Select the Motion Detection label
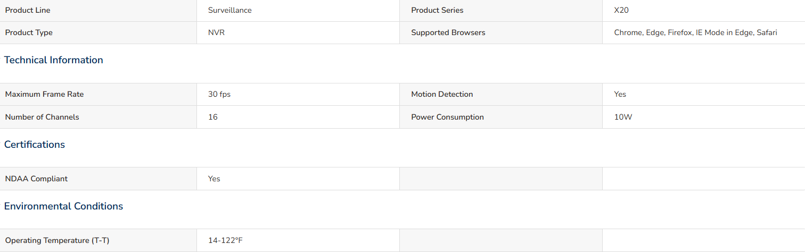Viewport: 805px width, 252px height. [442, 94]
